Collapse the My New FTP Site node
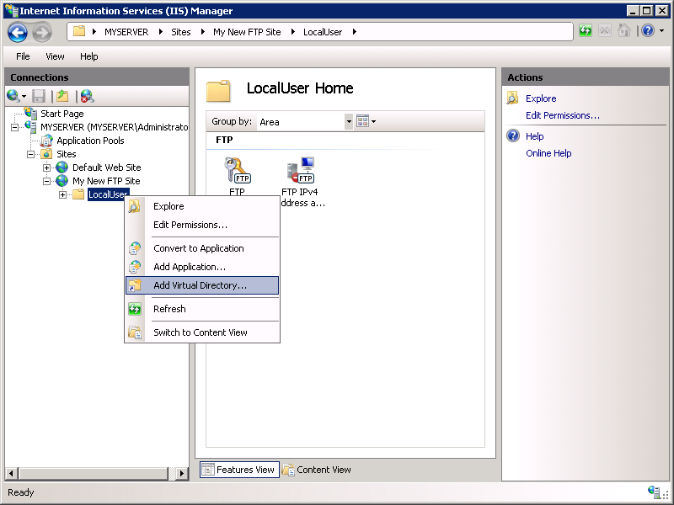The height and width of the screenshot is (505, 674). pyautogui.click(x=48, y=181)
